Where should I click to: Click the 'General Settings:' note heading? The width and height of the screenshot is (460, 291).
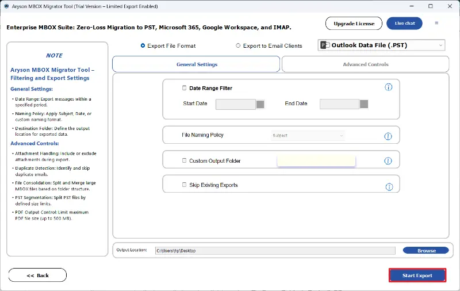[x=32, y=89]
